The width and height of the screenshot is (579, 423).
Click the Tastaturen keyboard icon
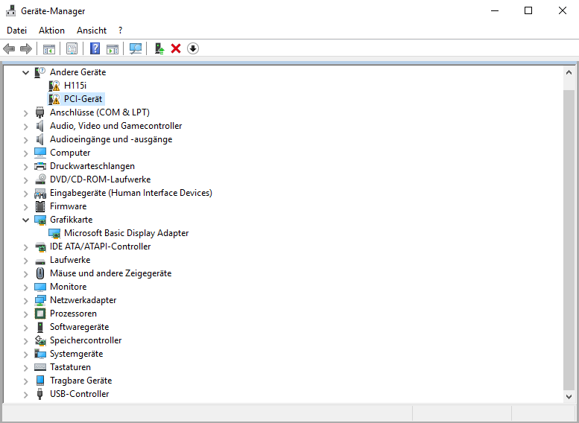click(x=40, y=367)
